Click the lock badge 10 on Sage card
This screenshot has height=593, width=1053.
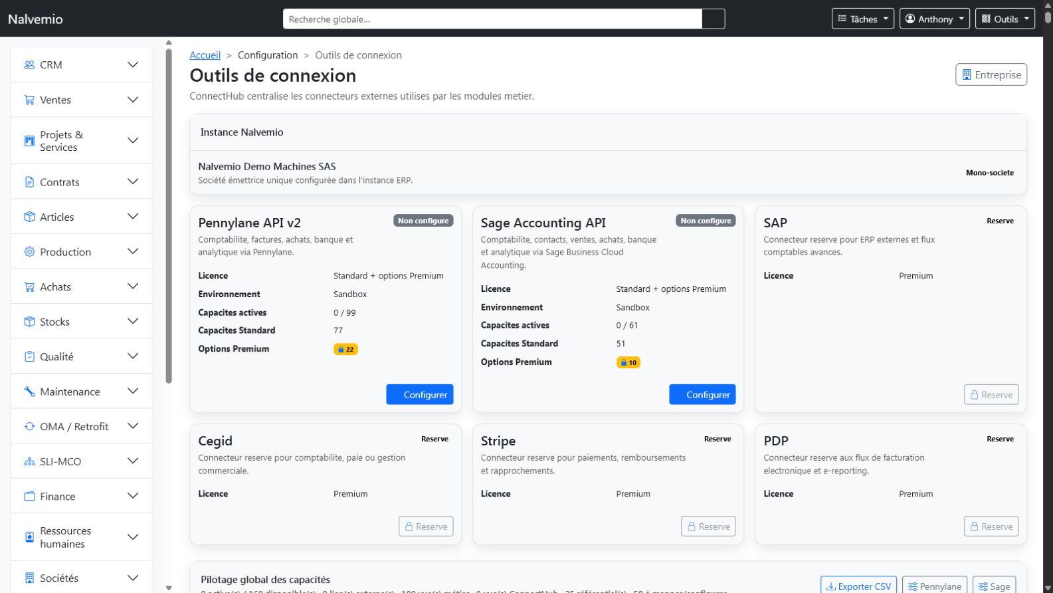pos(628,362)
